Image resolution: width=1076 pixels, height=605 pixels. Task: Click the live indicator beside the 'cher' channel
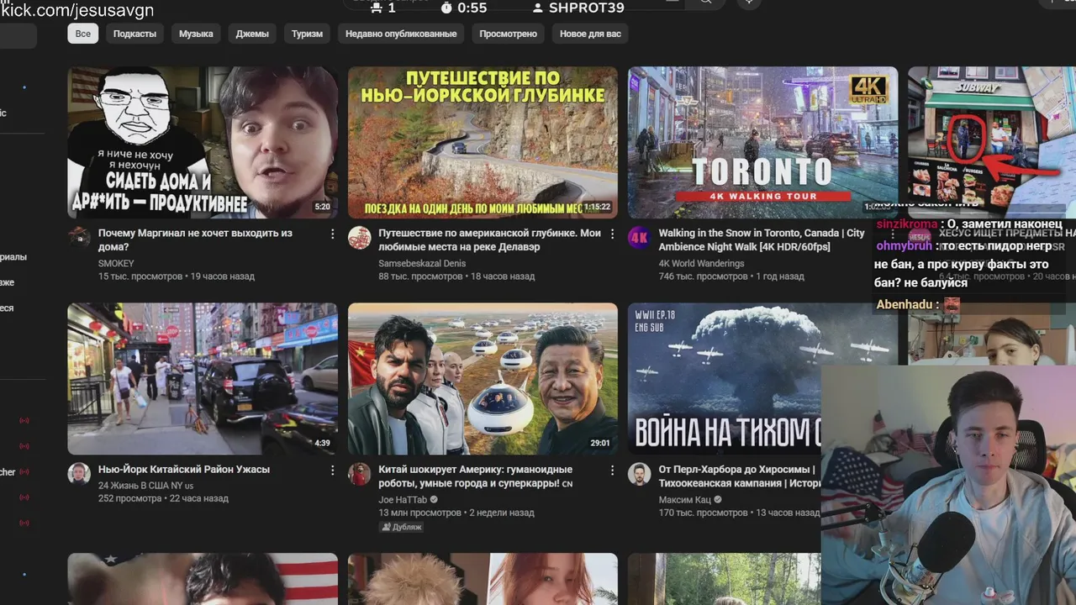point(24,472)
